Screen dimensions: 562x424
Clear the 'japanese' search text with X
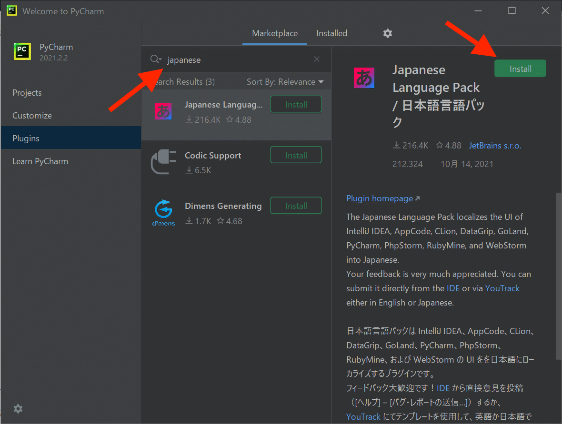coord(317,59)
